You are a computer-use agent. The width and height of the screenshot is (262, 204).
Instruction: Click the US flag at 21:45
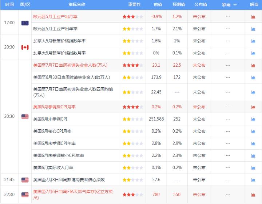[x=25, y=180]
